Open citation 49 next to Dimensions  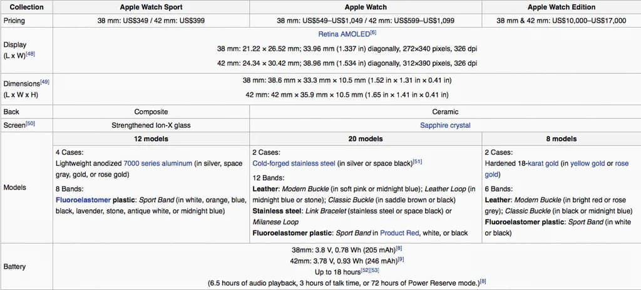44,82
